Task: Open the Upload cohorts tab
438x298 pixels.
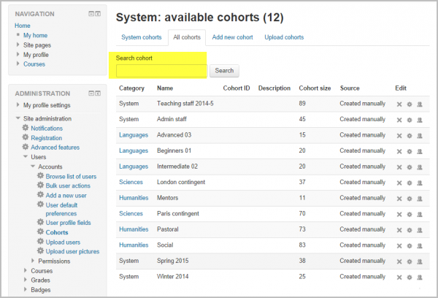Action: coord(284,37)
